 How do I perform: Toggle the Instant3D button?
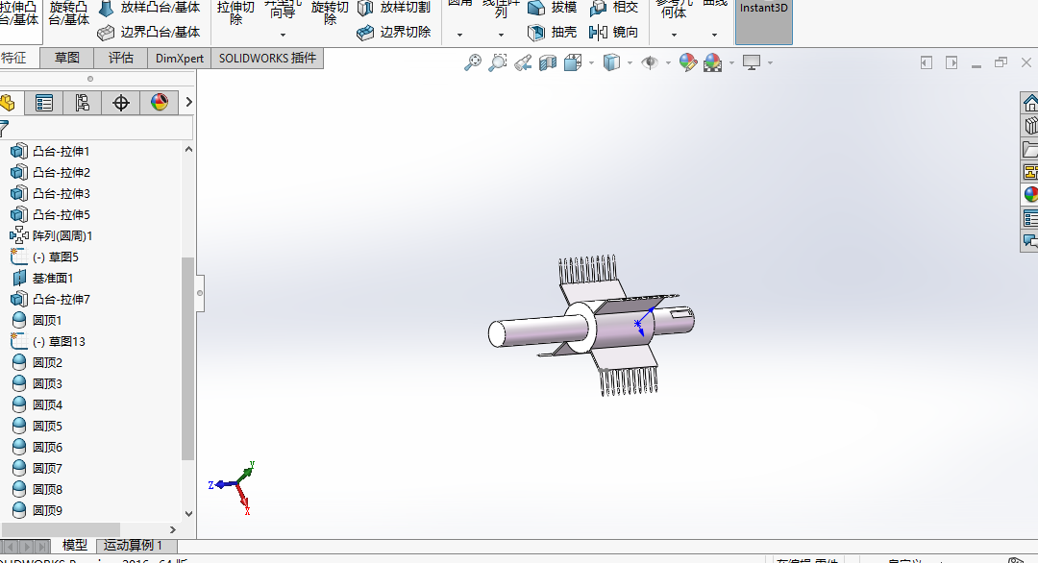click(x=764, y=21)
